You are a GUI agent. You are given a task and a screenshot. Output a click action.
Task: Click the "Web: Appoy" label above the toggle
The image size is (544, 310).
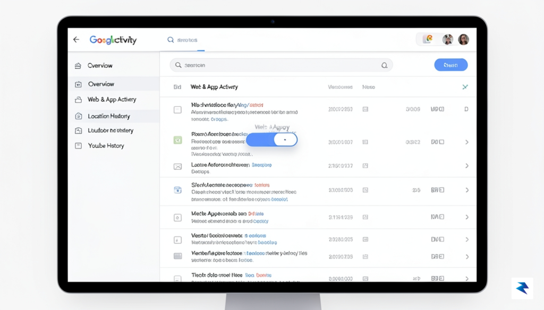(272, 127)
